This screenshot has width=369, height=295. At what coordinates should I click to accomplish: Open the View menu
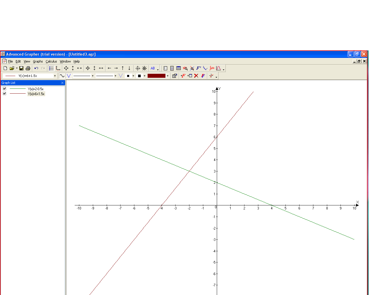tap(27, 61)
